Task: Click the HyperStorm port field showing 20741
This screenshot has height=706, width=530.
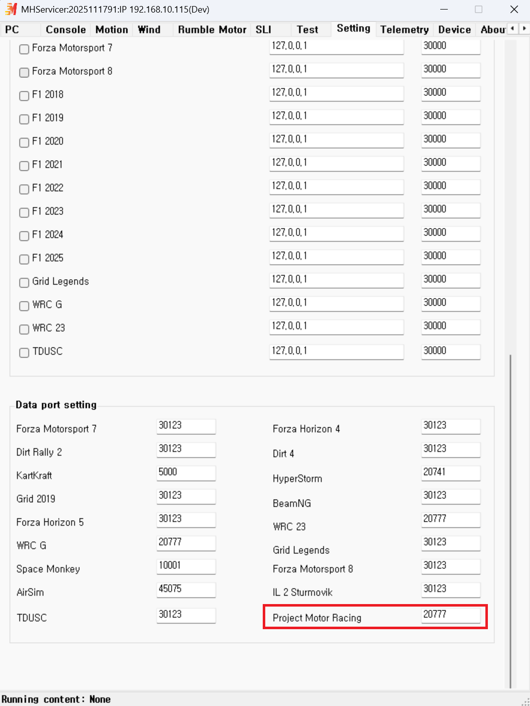Action: click(x=451, y=473)
